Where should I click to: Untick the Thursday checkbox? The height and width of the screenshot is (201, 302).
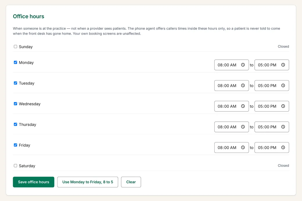click(15, 124)
